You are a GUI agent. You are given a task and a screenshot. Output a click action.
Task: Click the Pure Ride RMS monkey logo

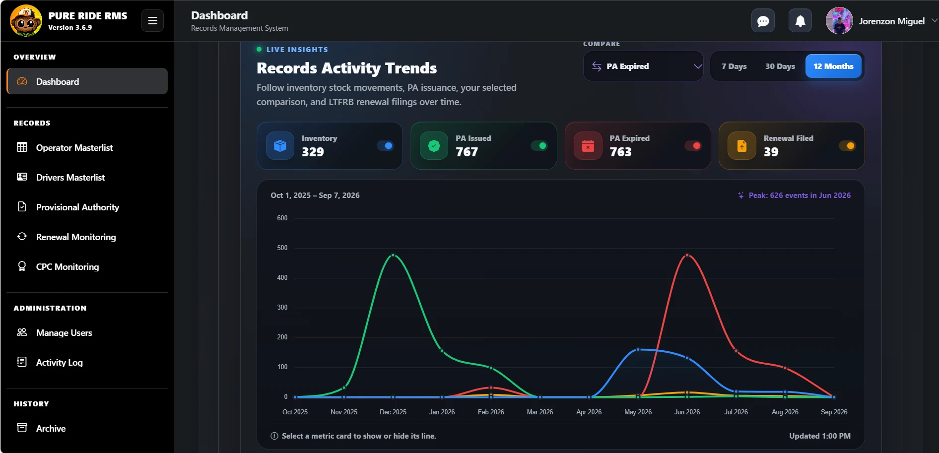click(26, 21)
